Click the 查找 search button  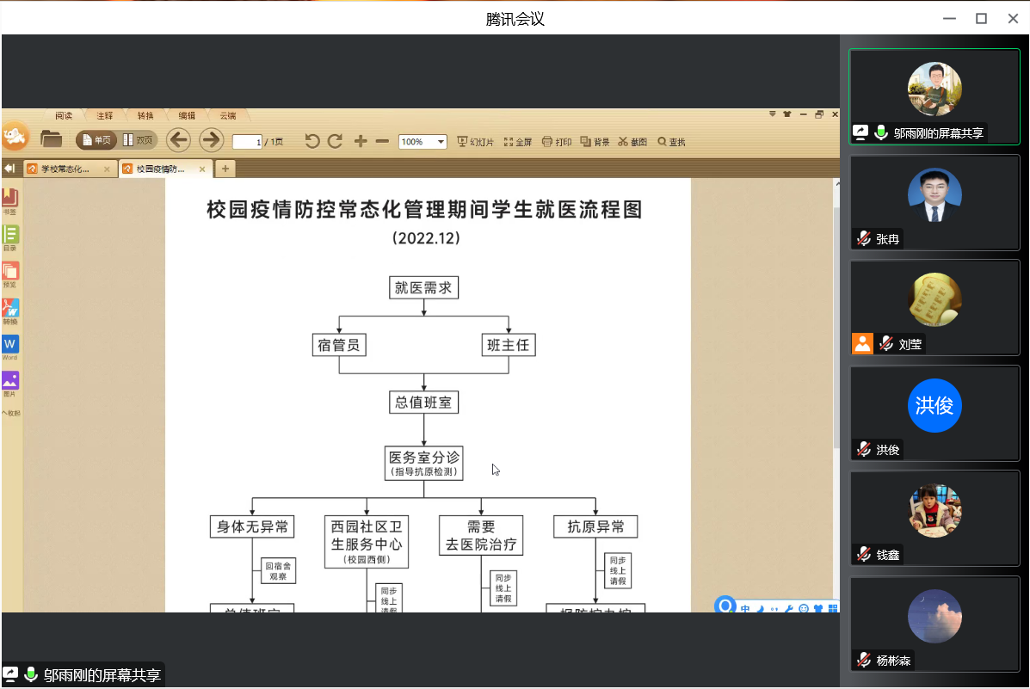click(x=671, y=142)
